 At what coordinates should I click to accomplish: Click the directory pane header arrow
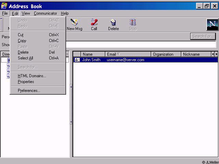click(x=67, y=54)
